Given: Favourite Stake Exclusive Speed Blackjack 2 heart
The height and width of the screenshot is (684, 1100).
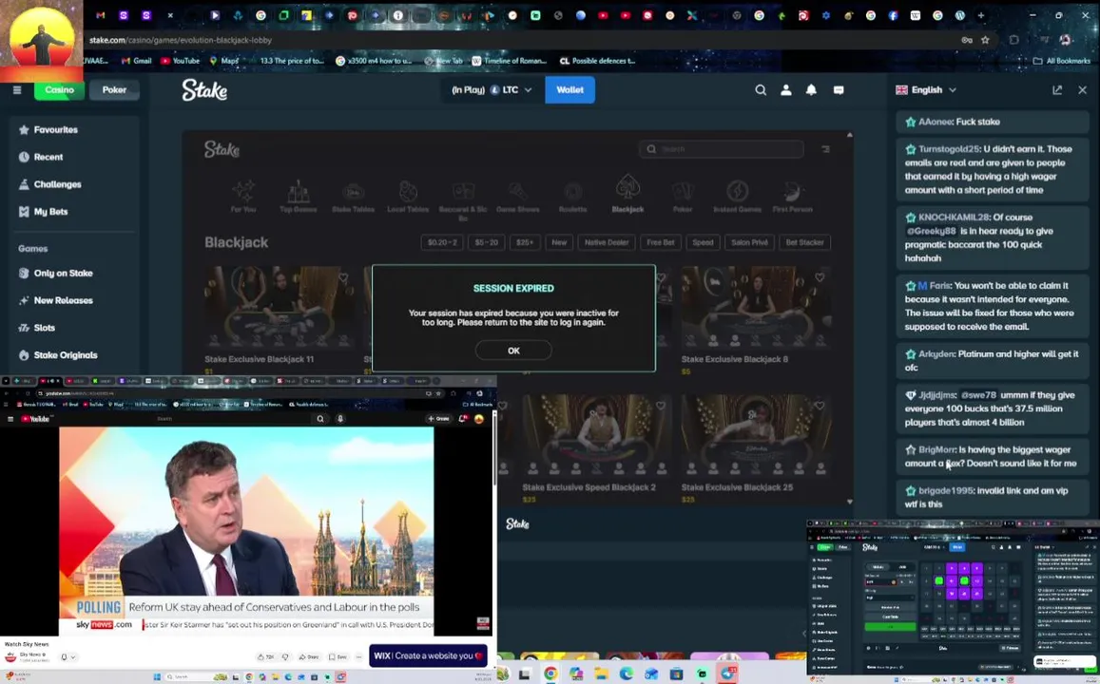Looking at the screenshot, I should tap(660, 405).
